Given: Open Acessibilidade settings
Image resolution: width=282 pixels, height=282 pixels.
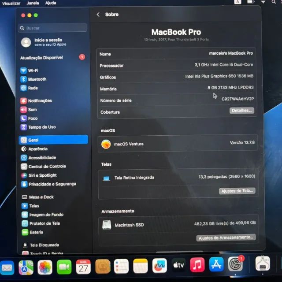Looking at the screenshot, I should click(x=38, y=158).
